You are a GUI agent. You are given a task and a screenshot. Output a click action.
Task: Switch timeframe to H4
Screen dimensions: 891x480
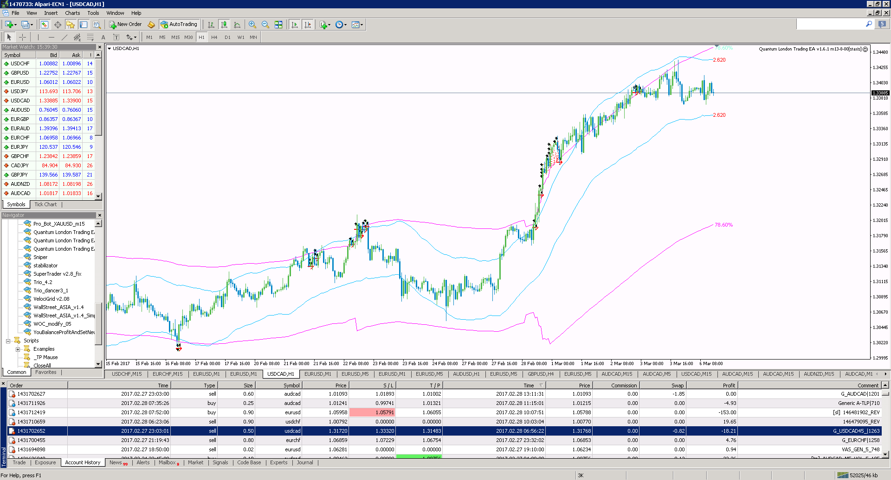click(214, 37)
